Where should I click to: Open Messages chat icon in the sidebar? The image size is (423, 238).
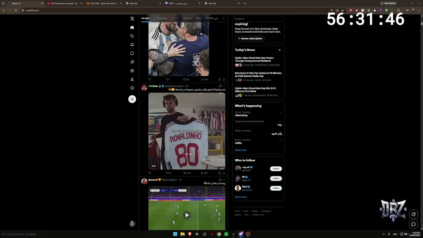132,53
